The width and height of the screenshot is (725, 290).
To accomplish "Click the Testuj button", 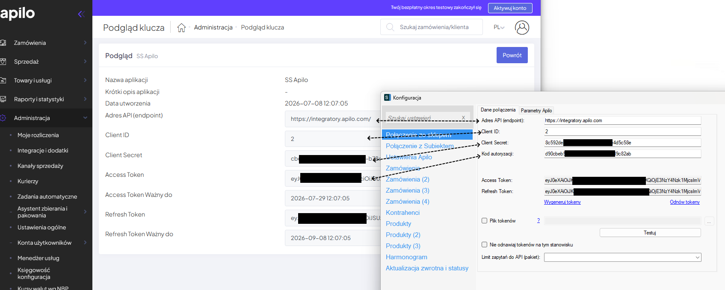I will [650, 233].
